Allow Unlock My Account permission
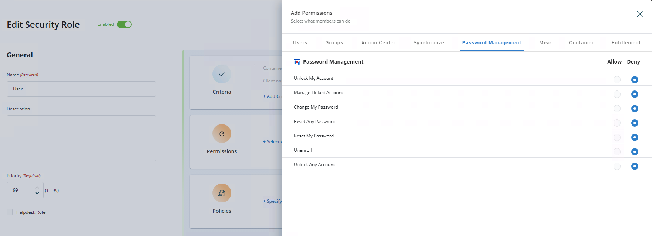The height and width of the screenshot is (236, 652). click(617, 80)
